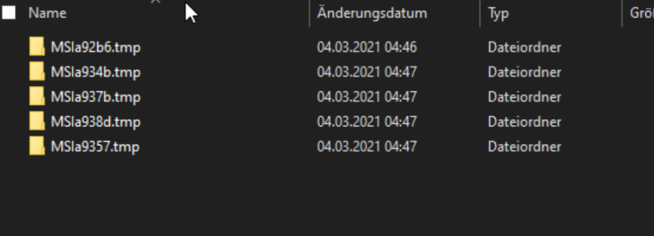Viewport: 654px width, 236px height.
Task: Select the folder icon of MSIa92b6.tmp
Action: [x=37, y=46]
